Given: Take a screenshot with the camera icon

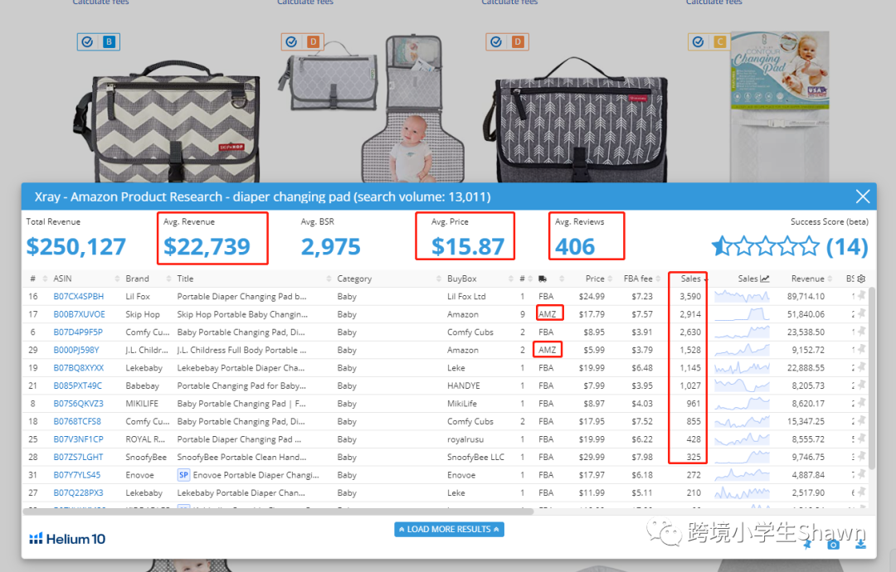Looking at the screenshot, I should point(834,545).
